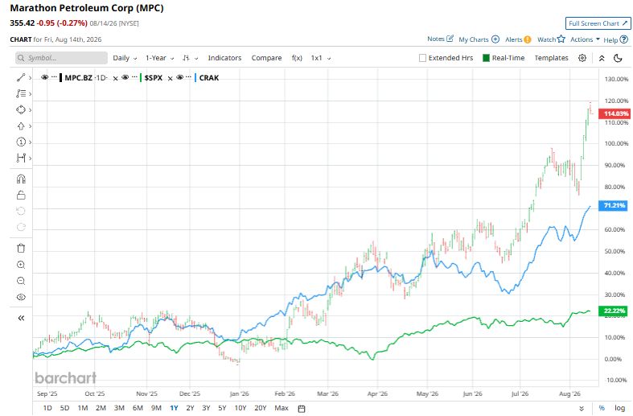Select the 9M time range
The height and width of the screenshot is (416, 633).
(x=156, y=408)
